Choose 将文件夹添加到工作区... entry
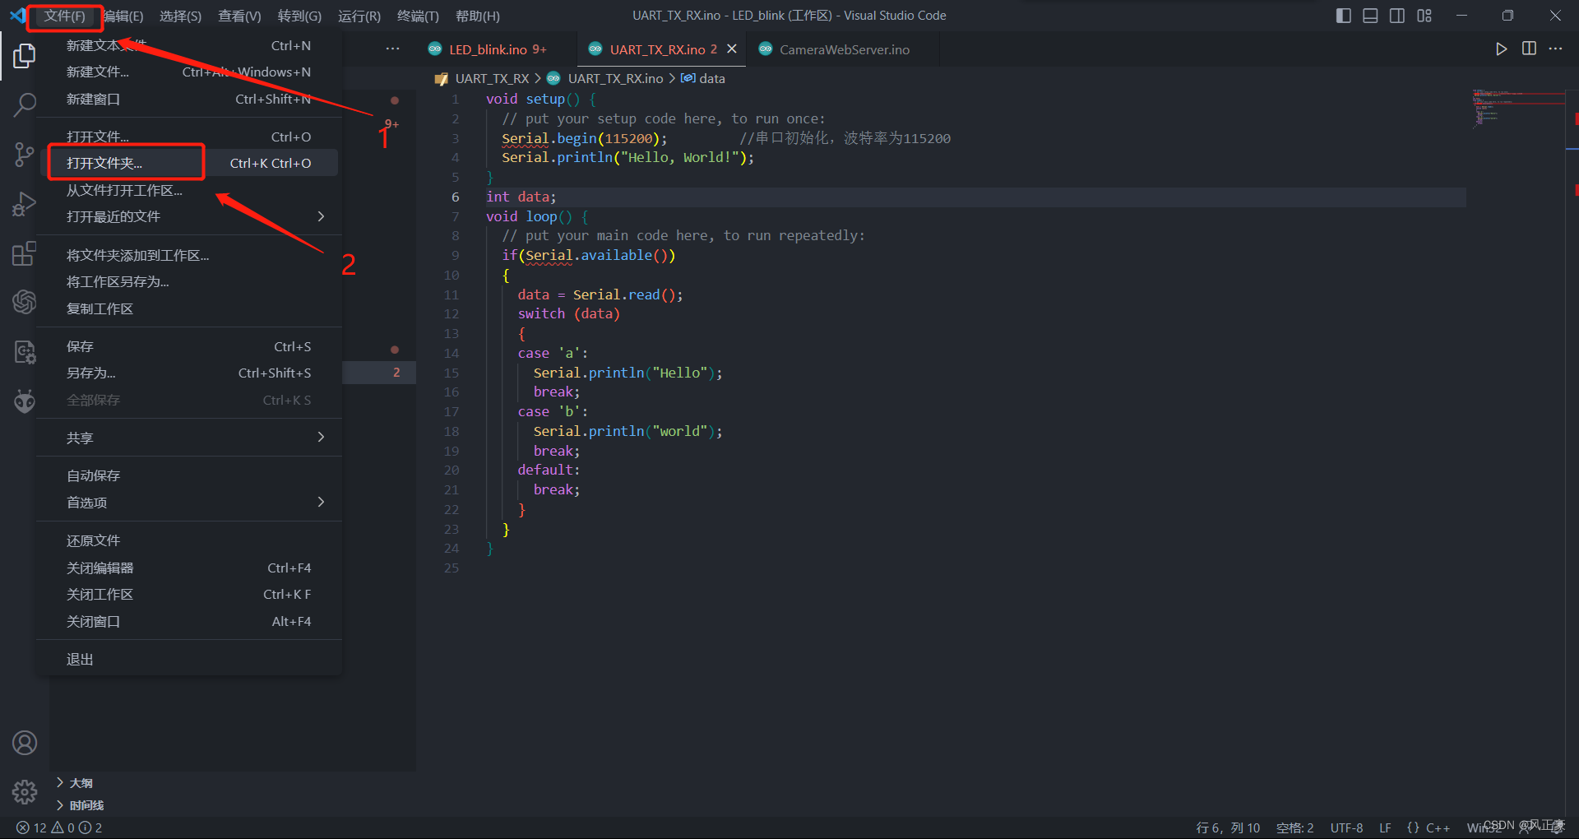 pyautogui.click(x=189, y=255)
